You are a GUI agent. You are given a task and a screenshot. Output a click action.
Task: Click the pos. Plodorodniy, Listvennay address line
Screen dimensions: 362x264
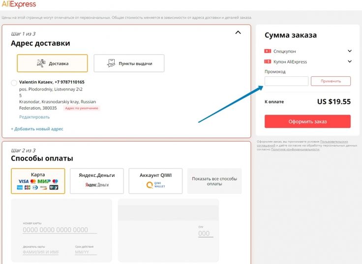(51, 89)
